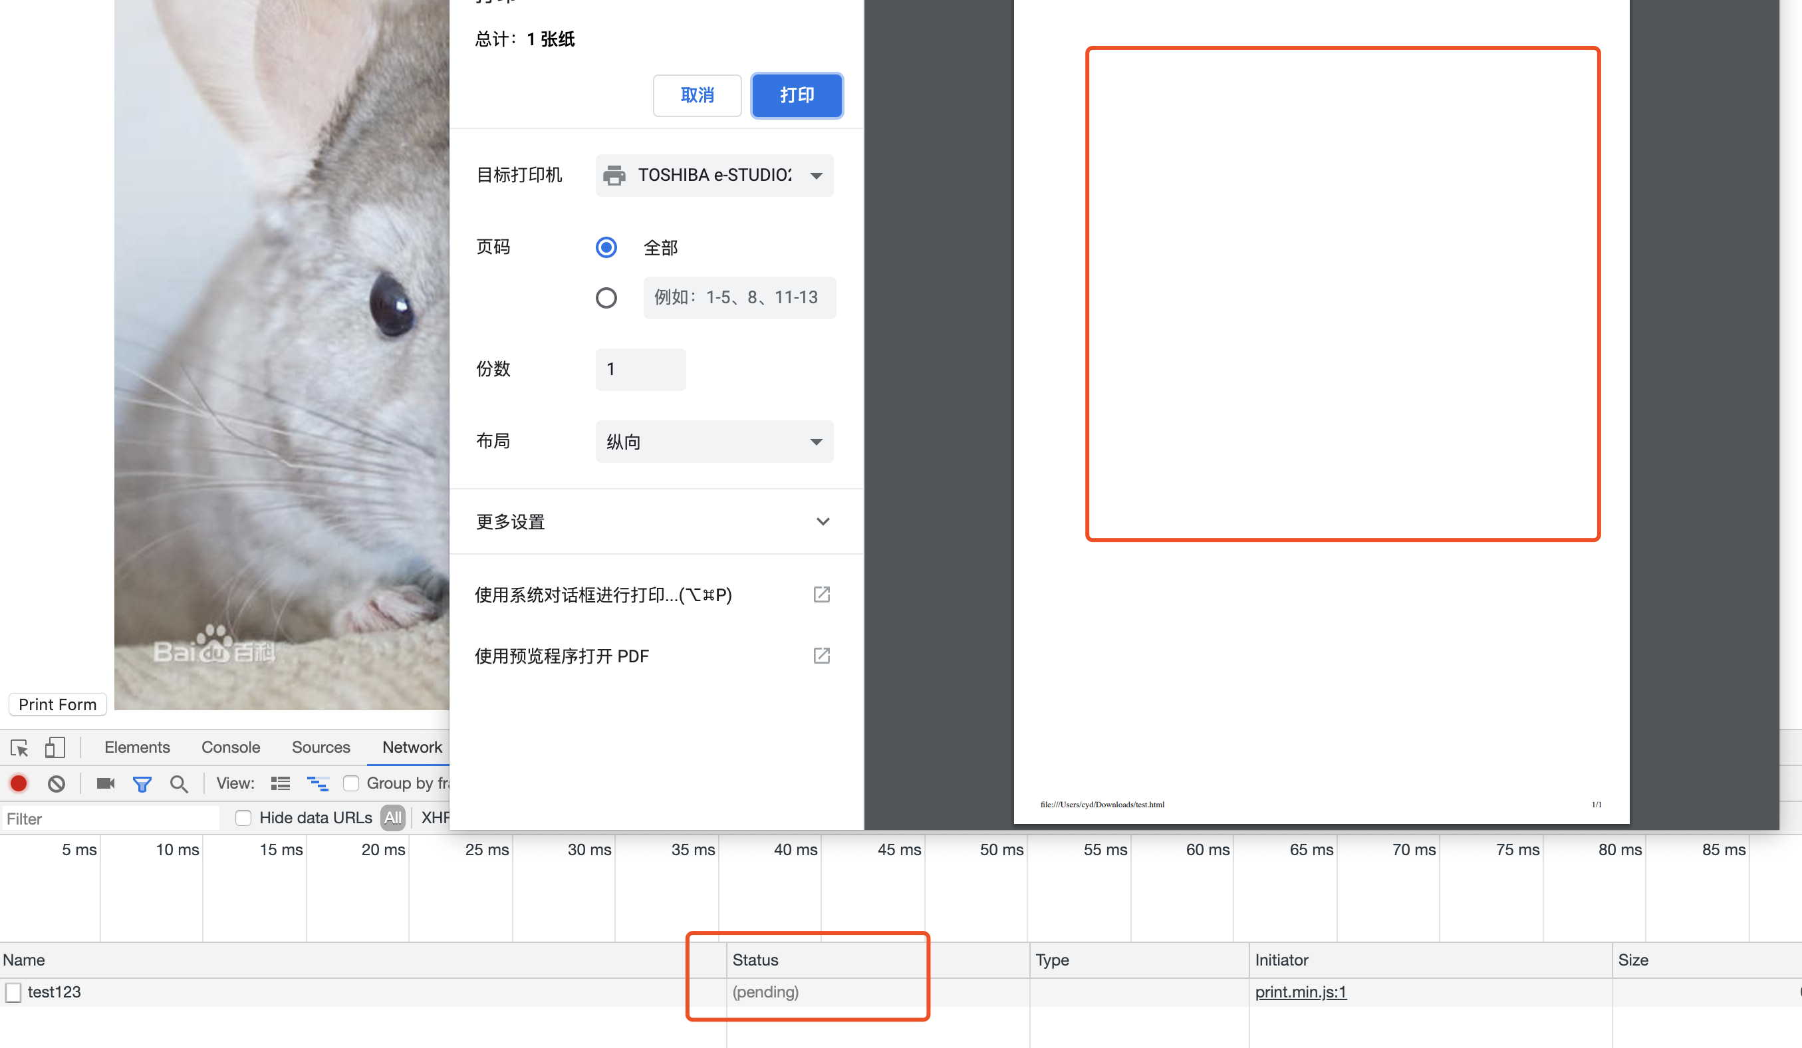The width and height of the screenshot is (1802, 1048).
Task: Switch to large request rows view
Action: 281,783
